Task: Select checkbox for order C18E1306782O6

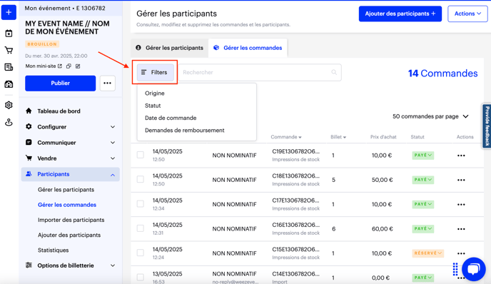Action: click(x=141, y=179)
